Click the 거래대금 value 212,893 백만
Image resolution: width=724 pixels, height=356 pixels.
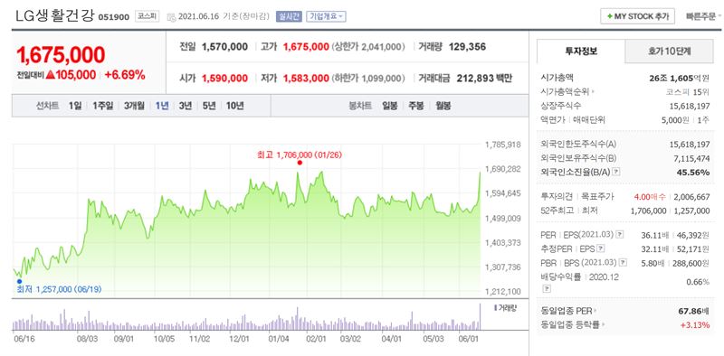point(484,79)
